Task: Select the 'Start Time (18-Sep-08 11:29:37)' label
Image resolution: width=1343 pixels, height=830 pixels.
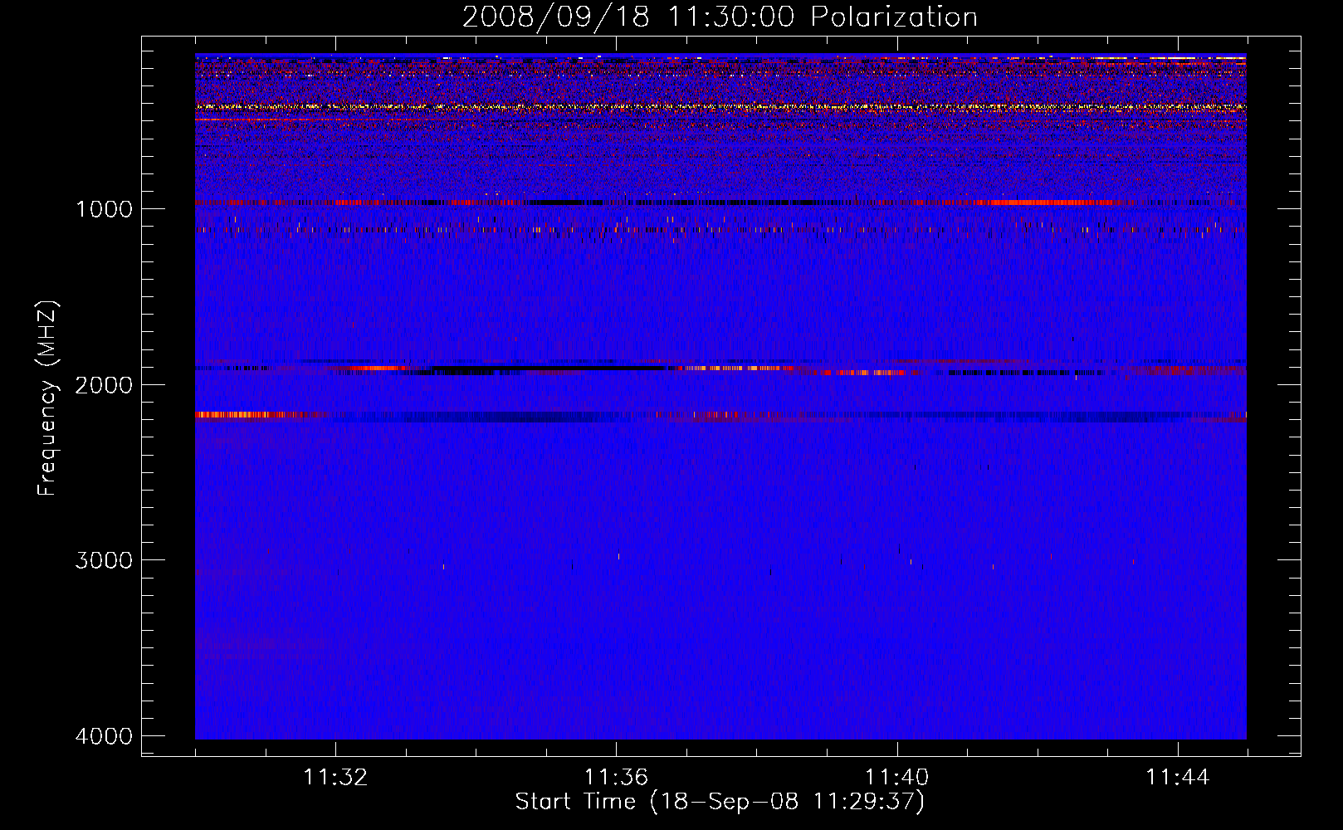Action: click(x=720, y=802)
